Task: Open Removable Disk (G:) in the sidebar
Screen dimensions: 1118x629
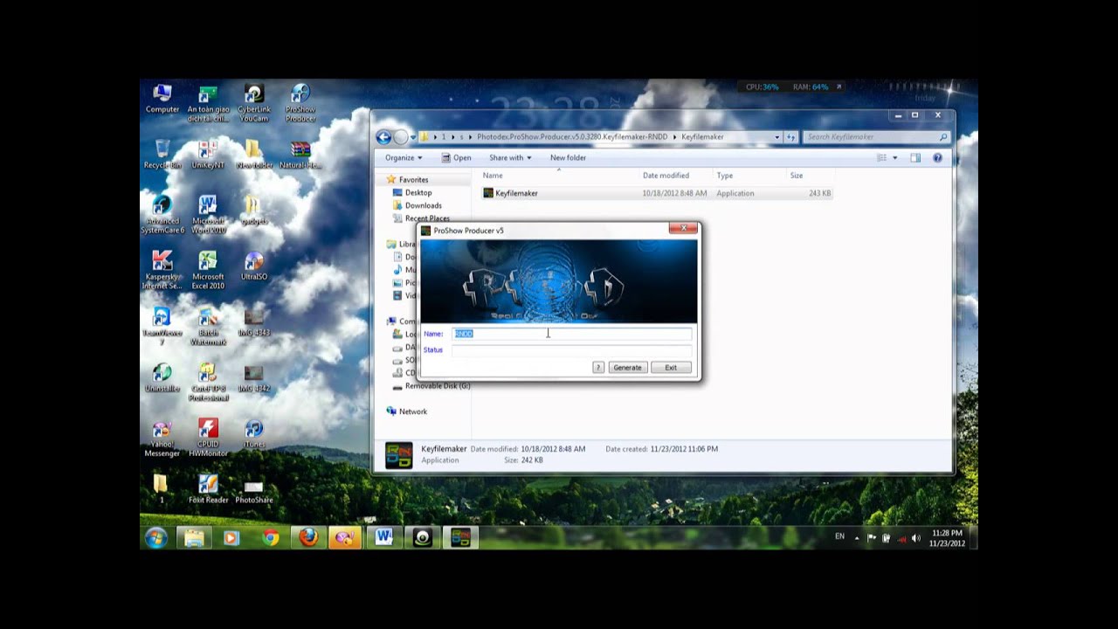Action: tap(437, 385)
